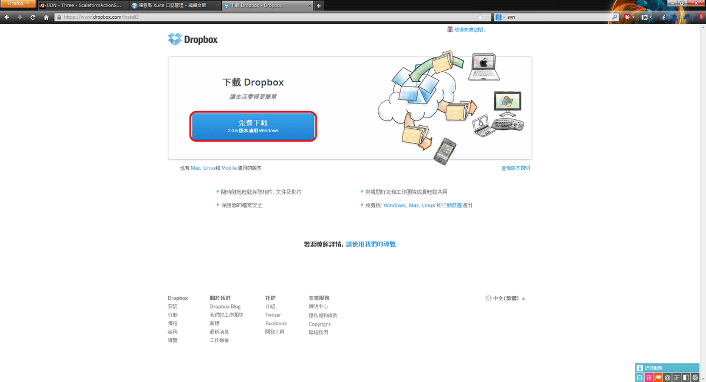
Task: Click the 行動 footer link
Action: point(172,315)
